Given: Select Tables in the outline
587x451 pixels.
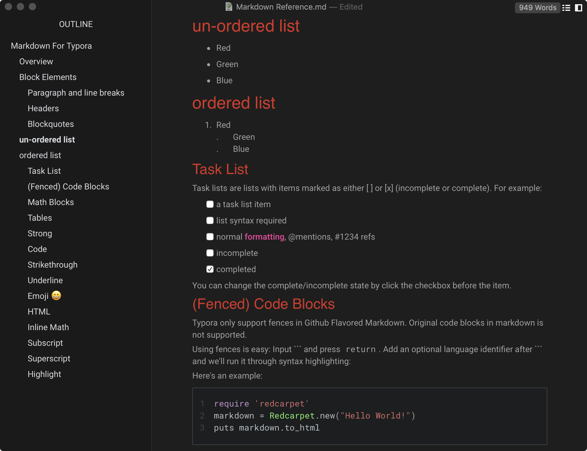Looking at the screenshot, I should 40,218.
